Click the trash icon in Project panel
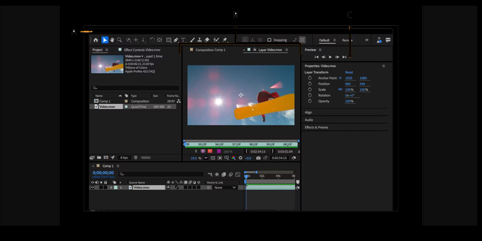482x241 pixels. 136,157
